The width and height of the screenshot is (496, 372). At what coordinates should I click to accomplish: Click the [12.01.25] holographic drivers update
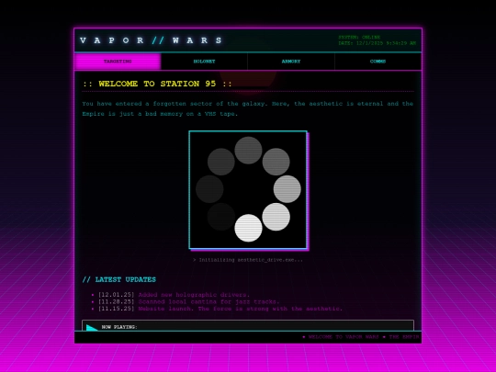[x=174, y=295]
